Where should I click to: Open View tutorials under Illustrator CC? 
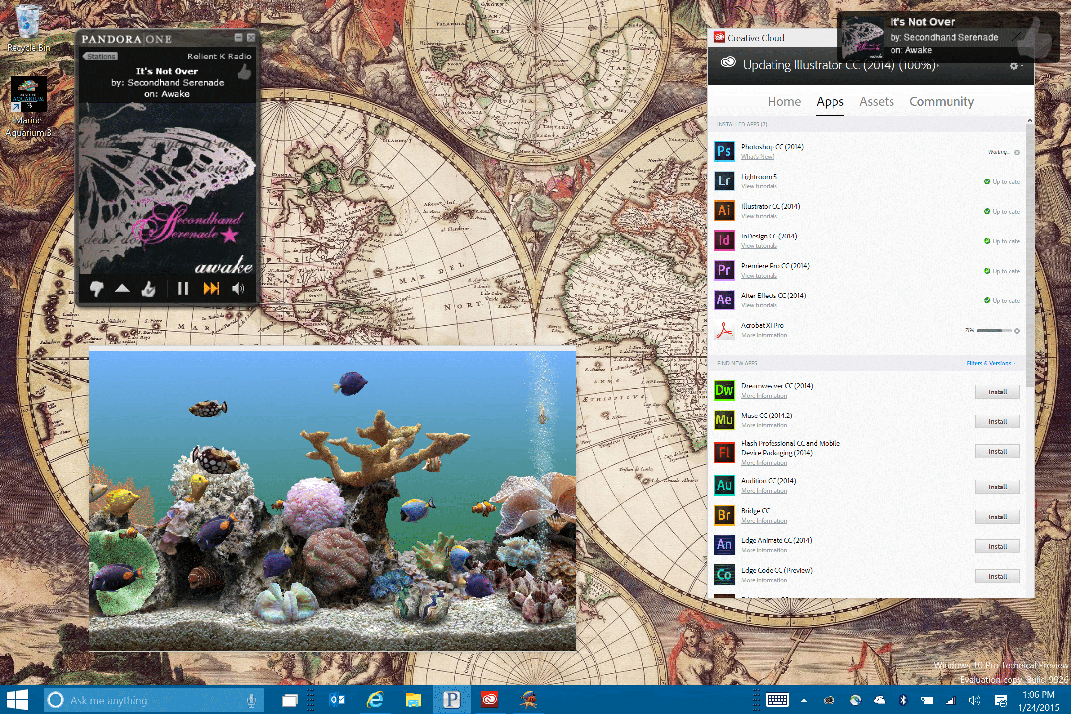759,216
